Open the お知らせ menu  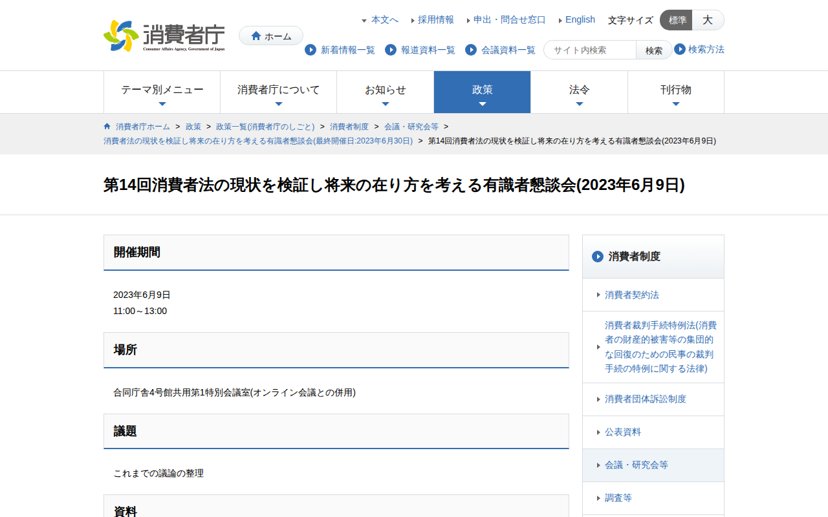386,92
